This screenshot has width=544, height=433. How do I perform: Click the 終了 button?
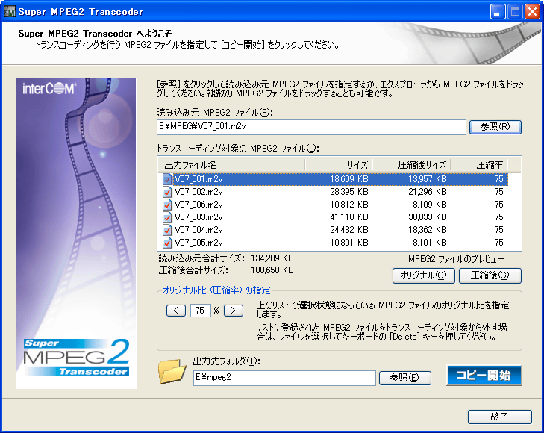pyautogui.click(x=499, y=417)
